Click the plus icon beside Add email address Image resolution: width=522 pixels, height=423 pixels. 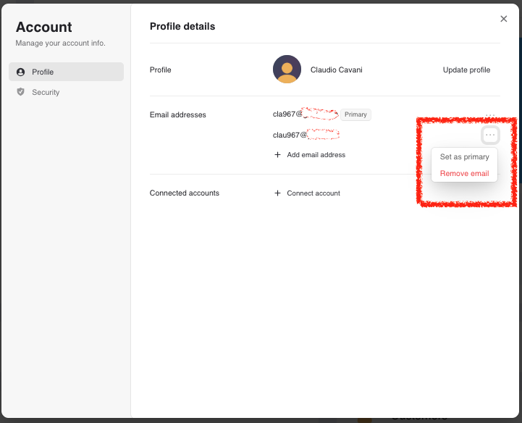[x=277, y=155]
